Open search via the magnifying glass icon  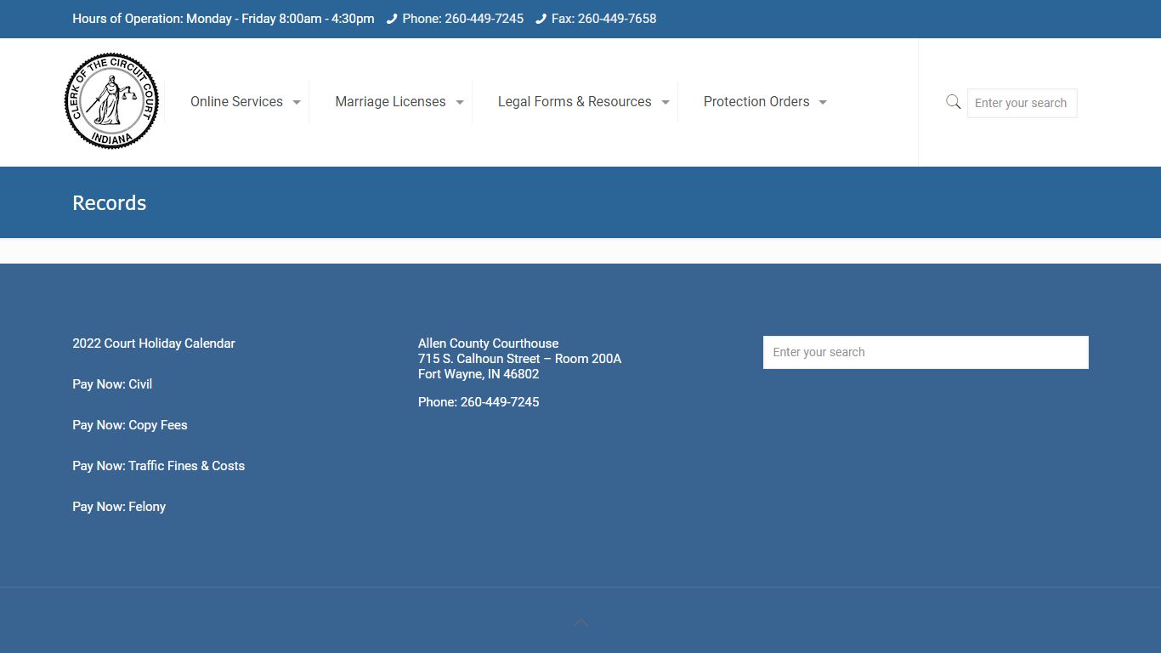point(953,101)
